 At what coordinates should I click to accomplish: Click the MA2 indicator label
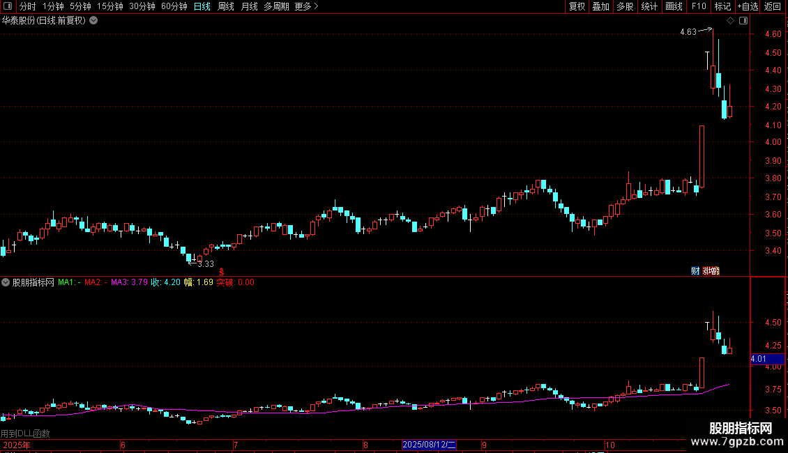[96, 282]
